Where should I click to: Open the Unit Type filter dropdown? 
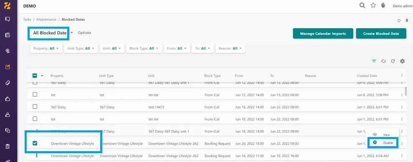click(81, 48)
